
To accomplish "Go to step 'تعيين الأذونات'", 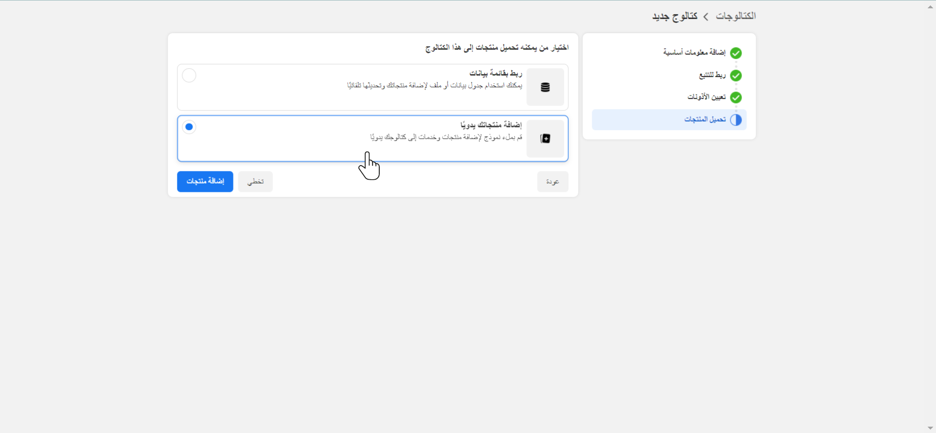I will click(x=706, y=97).
